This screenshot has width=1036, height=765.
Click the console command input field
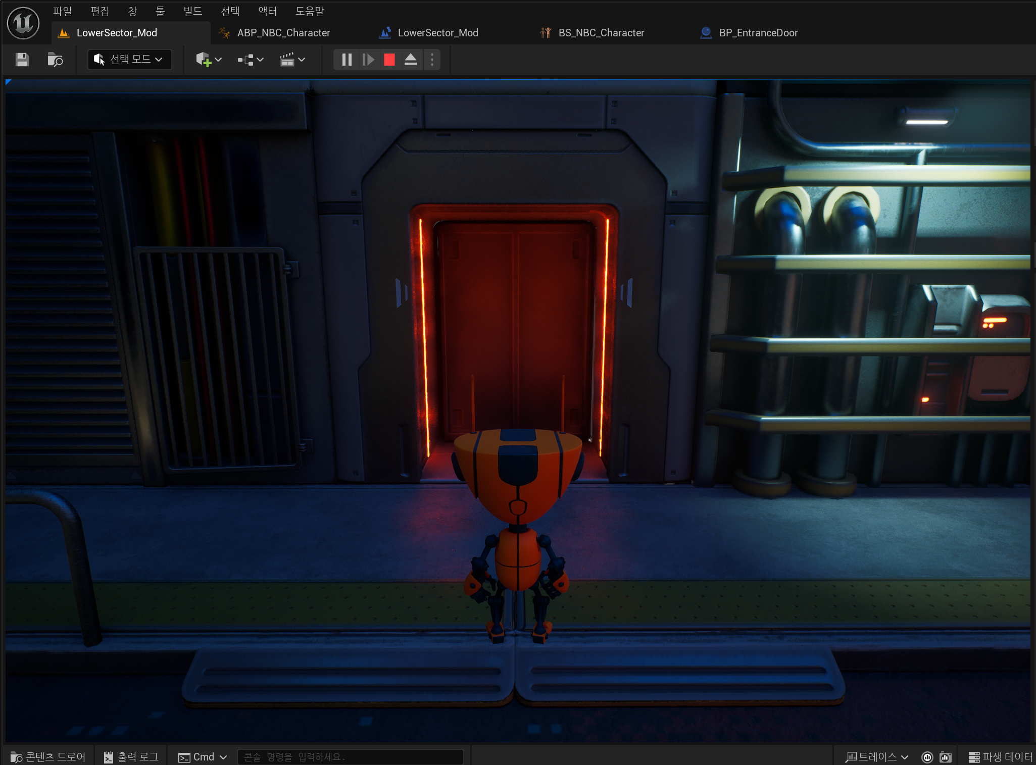[x=350, y=756]
